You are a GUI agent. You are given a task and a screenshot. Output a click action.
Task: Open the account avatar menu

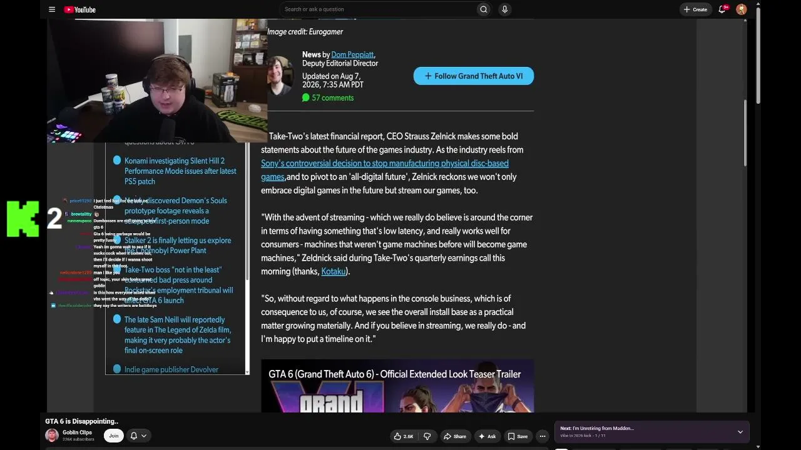[742, 9]
